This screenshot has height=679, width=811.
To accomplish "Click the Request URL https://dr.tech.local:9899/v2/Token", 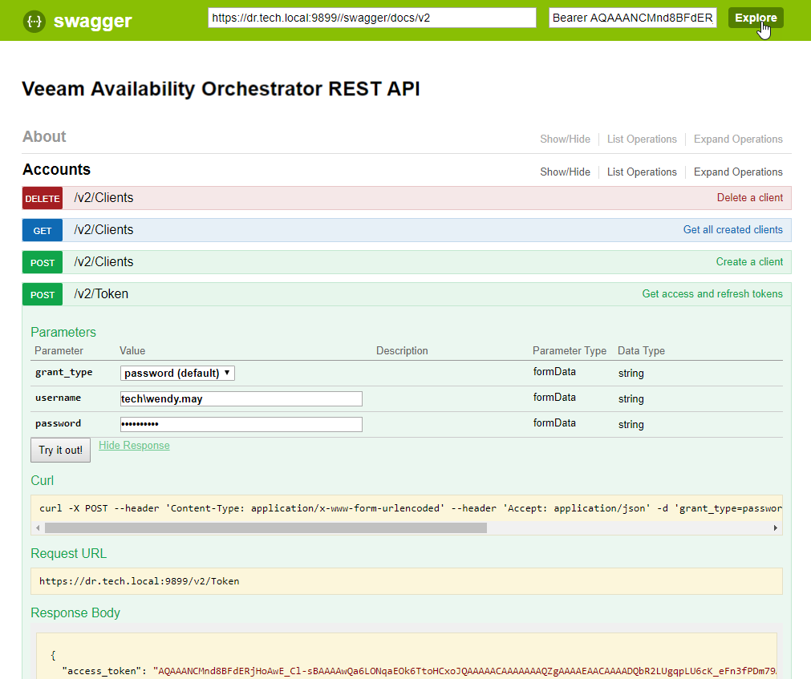I will tap(139, 581).
